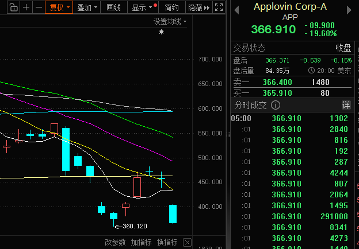Open the 显示 display dropdown
The width and height of the screenshot is (359, 249).
click(143, 7)
